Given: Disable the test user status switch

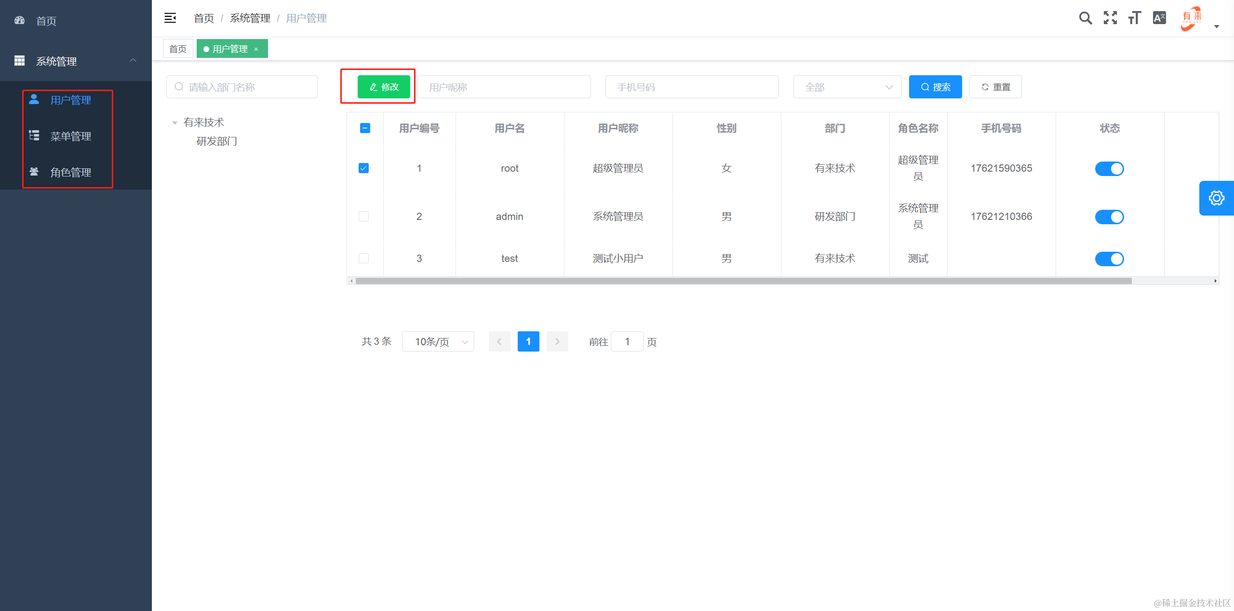Looking at the screenshot, I should click(x=1109, y=259).
